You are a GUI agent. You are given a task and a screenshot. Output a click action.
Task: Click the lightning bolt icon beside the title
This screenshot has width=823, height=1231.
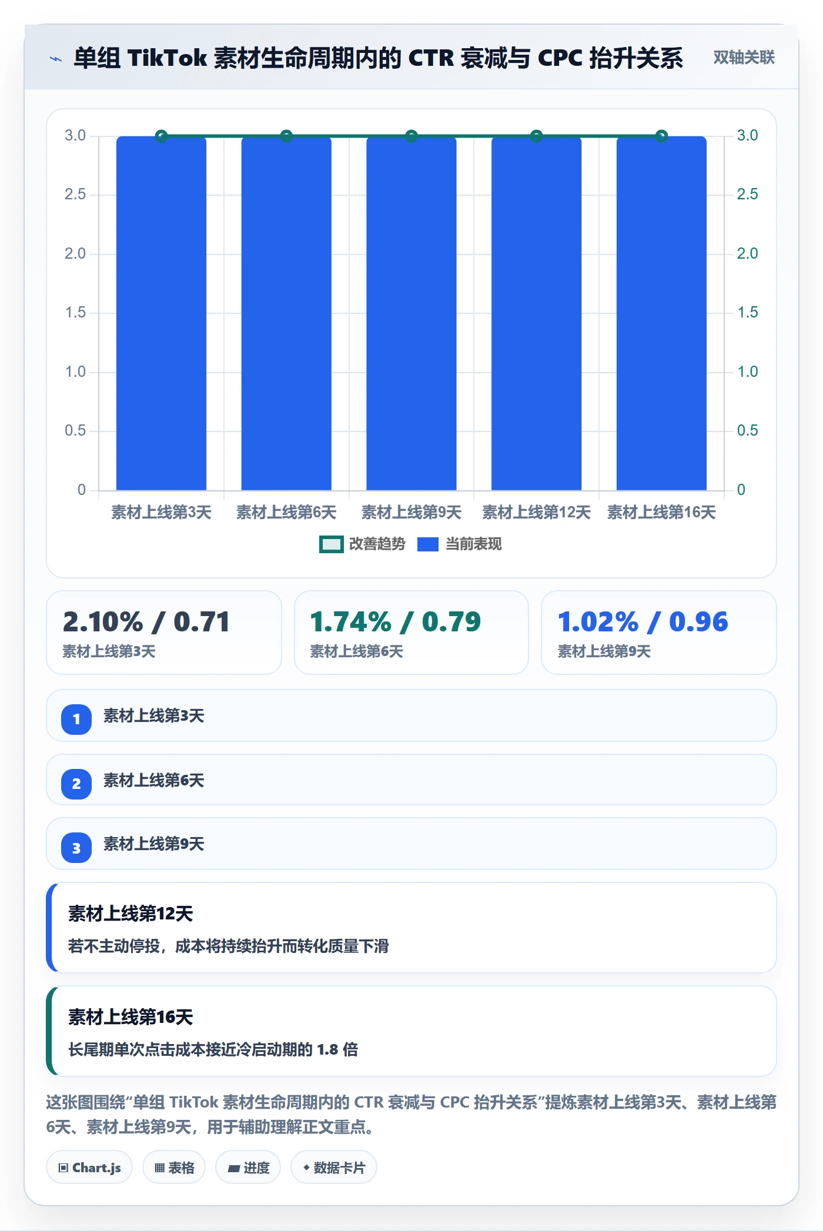pyautogui.click(x=56, y=59)
